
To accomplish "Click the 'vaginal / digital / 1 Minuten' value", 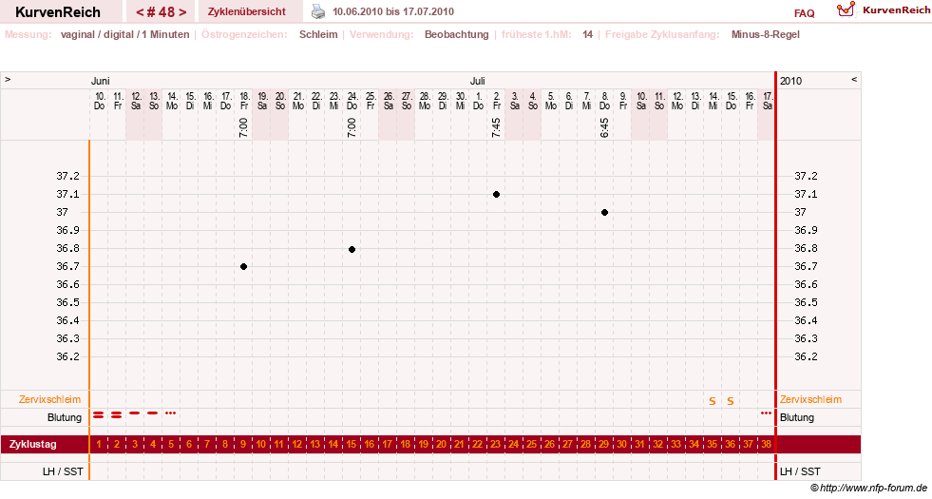I will coord(124,34).
